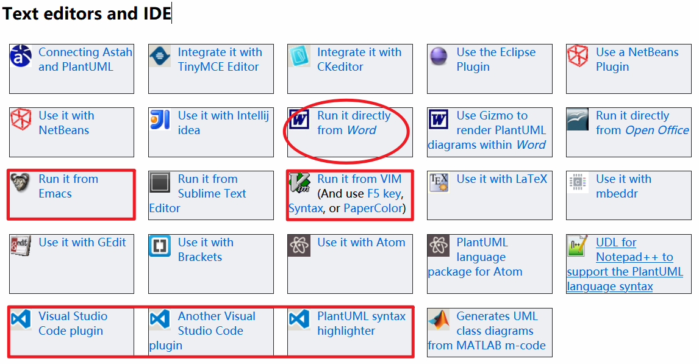Click the F5 key link
This screenshot has width=699, height=364.
click(x=384, y=194)
